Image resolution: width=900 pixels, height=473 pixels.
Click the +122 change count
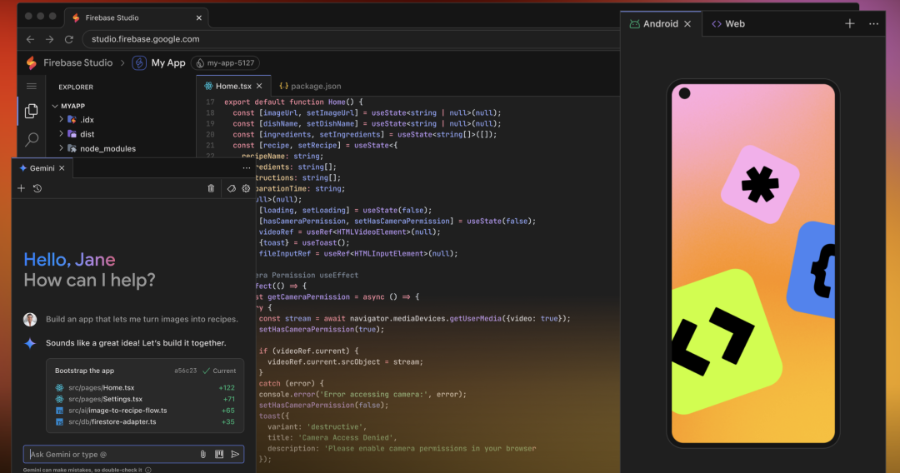click(227, 387)
